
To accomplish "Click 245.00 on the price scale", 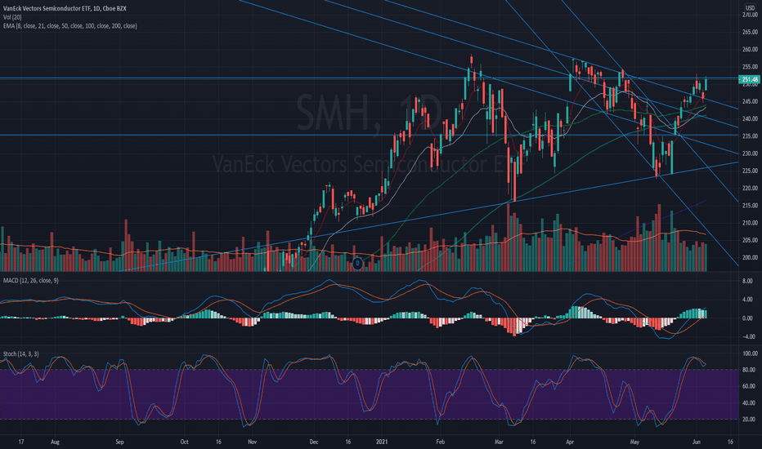I will point(750,101).
